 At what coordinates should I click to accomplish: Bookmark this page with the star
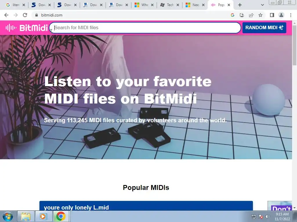pos(260,15)
